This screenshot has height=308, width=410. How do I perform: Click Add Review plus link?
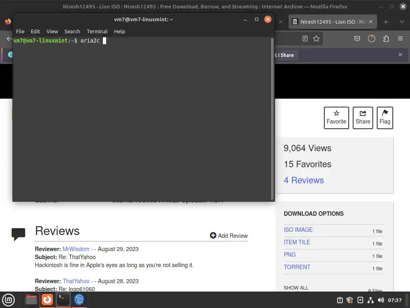(229, 236)
